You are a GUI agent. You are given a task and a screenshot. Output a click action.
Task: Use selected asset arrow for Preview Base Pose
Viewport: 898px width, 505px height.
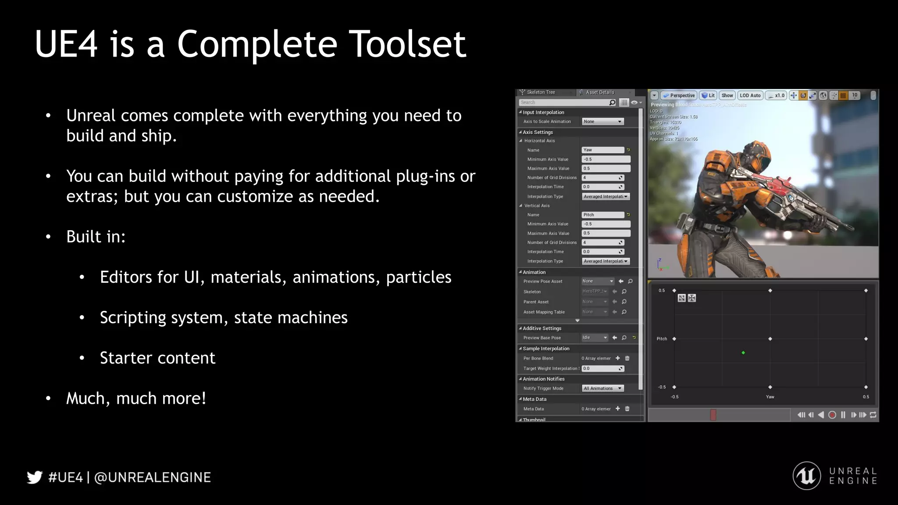615,338
